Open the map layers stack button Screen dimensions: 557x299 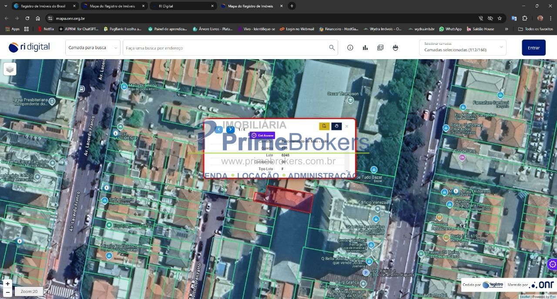coord(10,69)
